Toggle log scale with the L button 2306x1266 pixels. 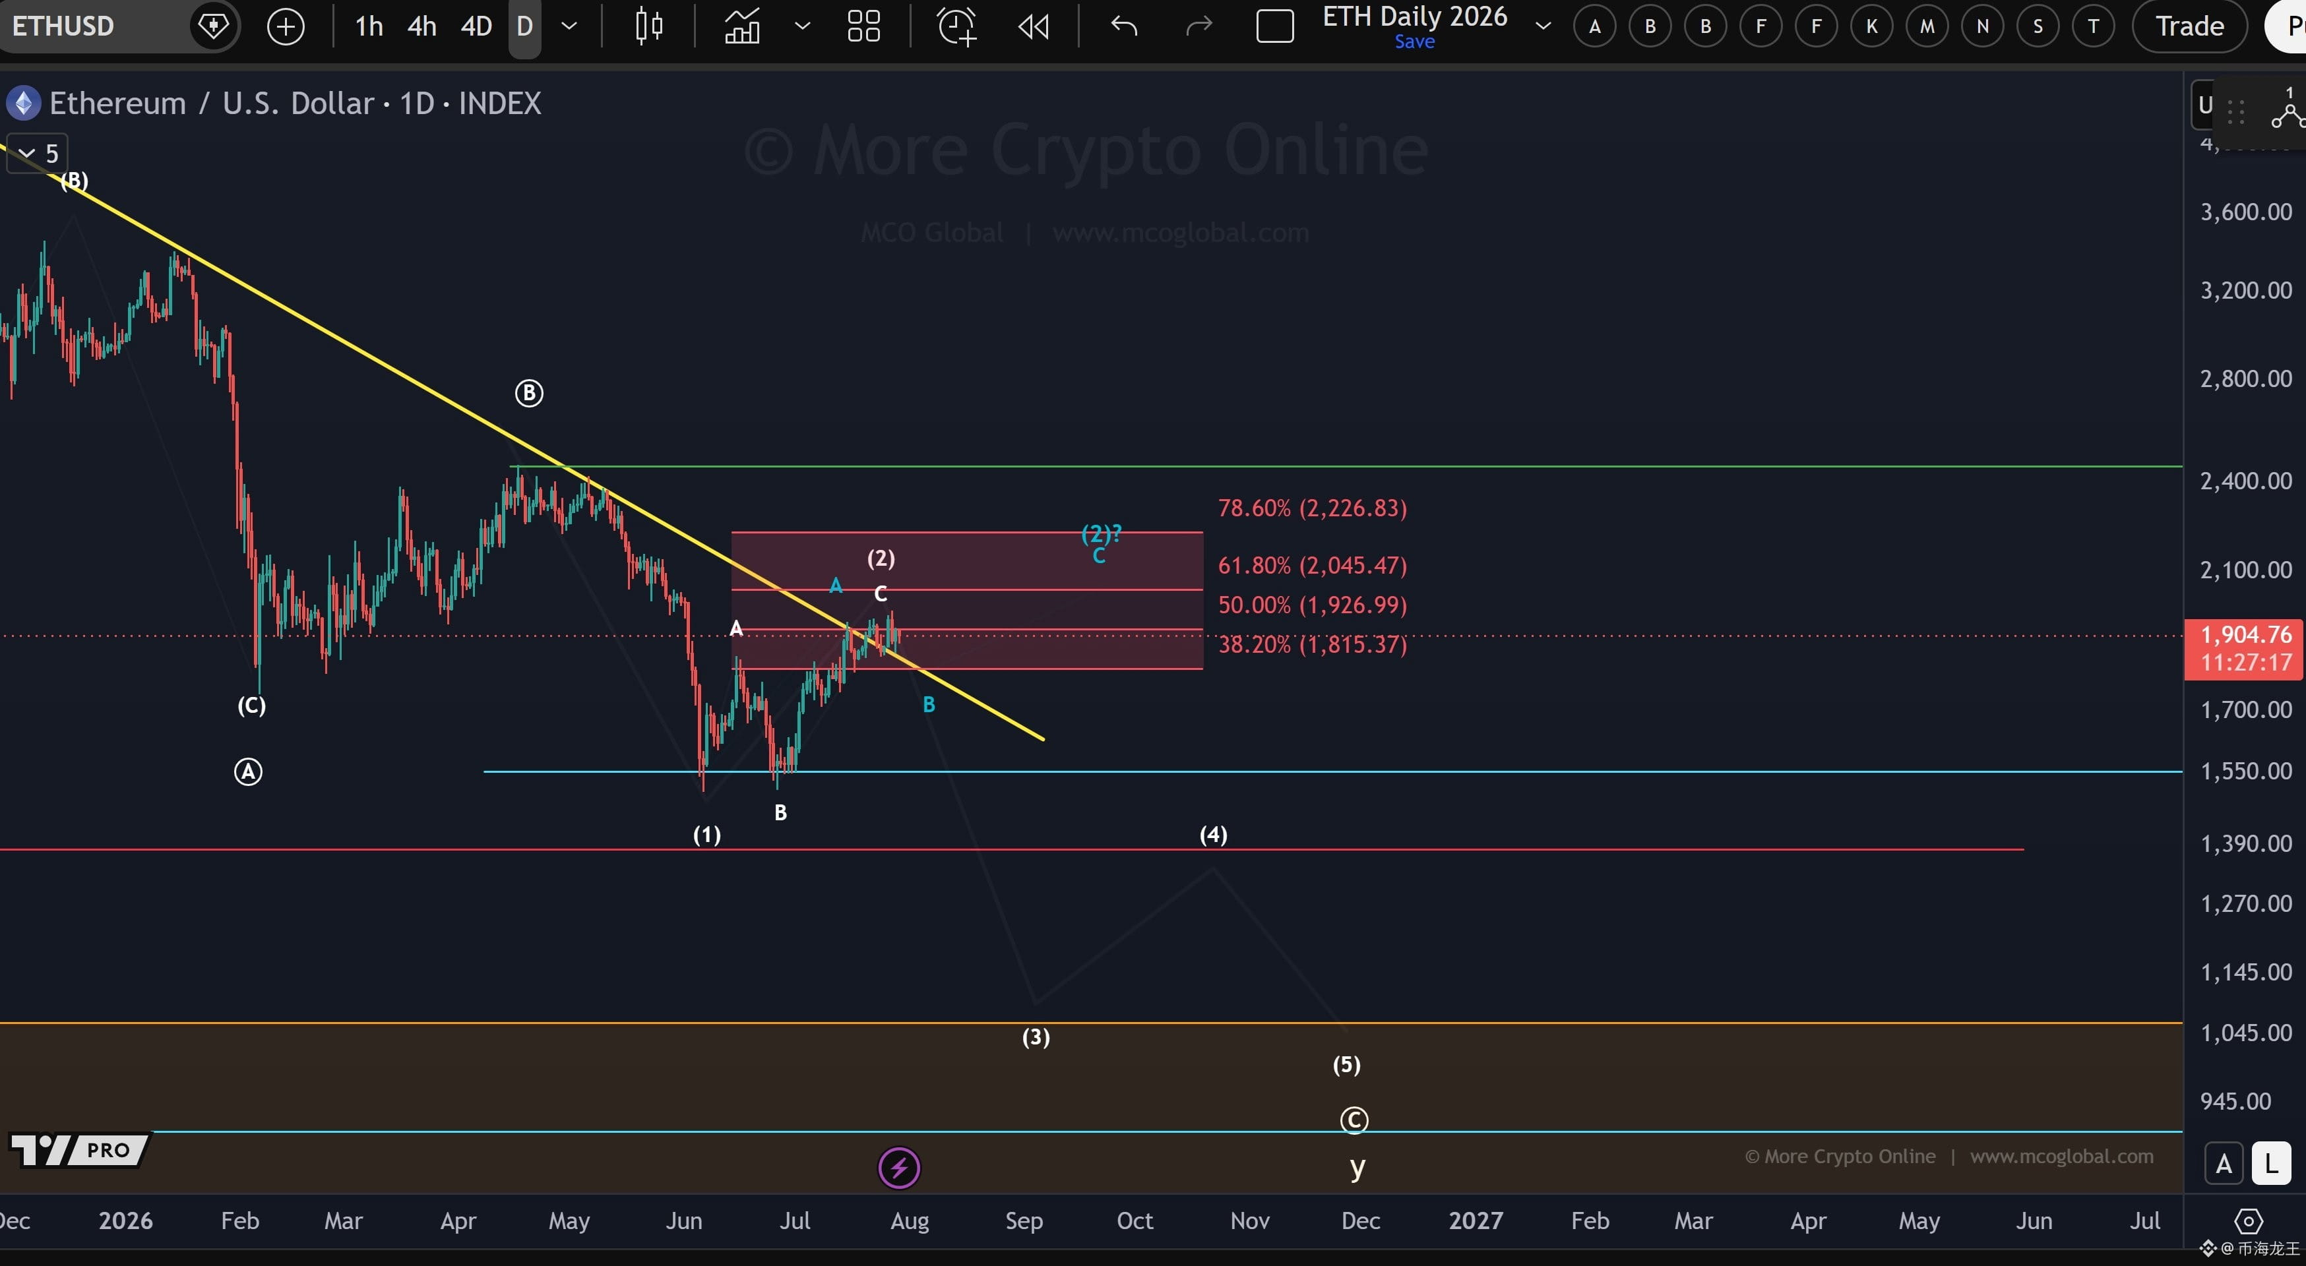(2271, 1164)
